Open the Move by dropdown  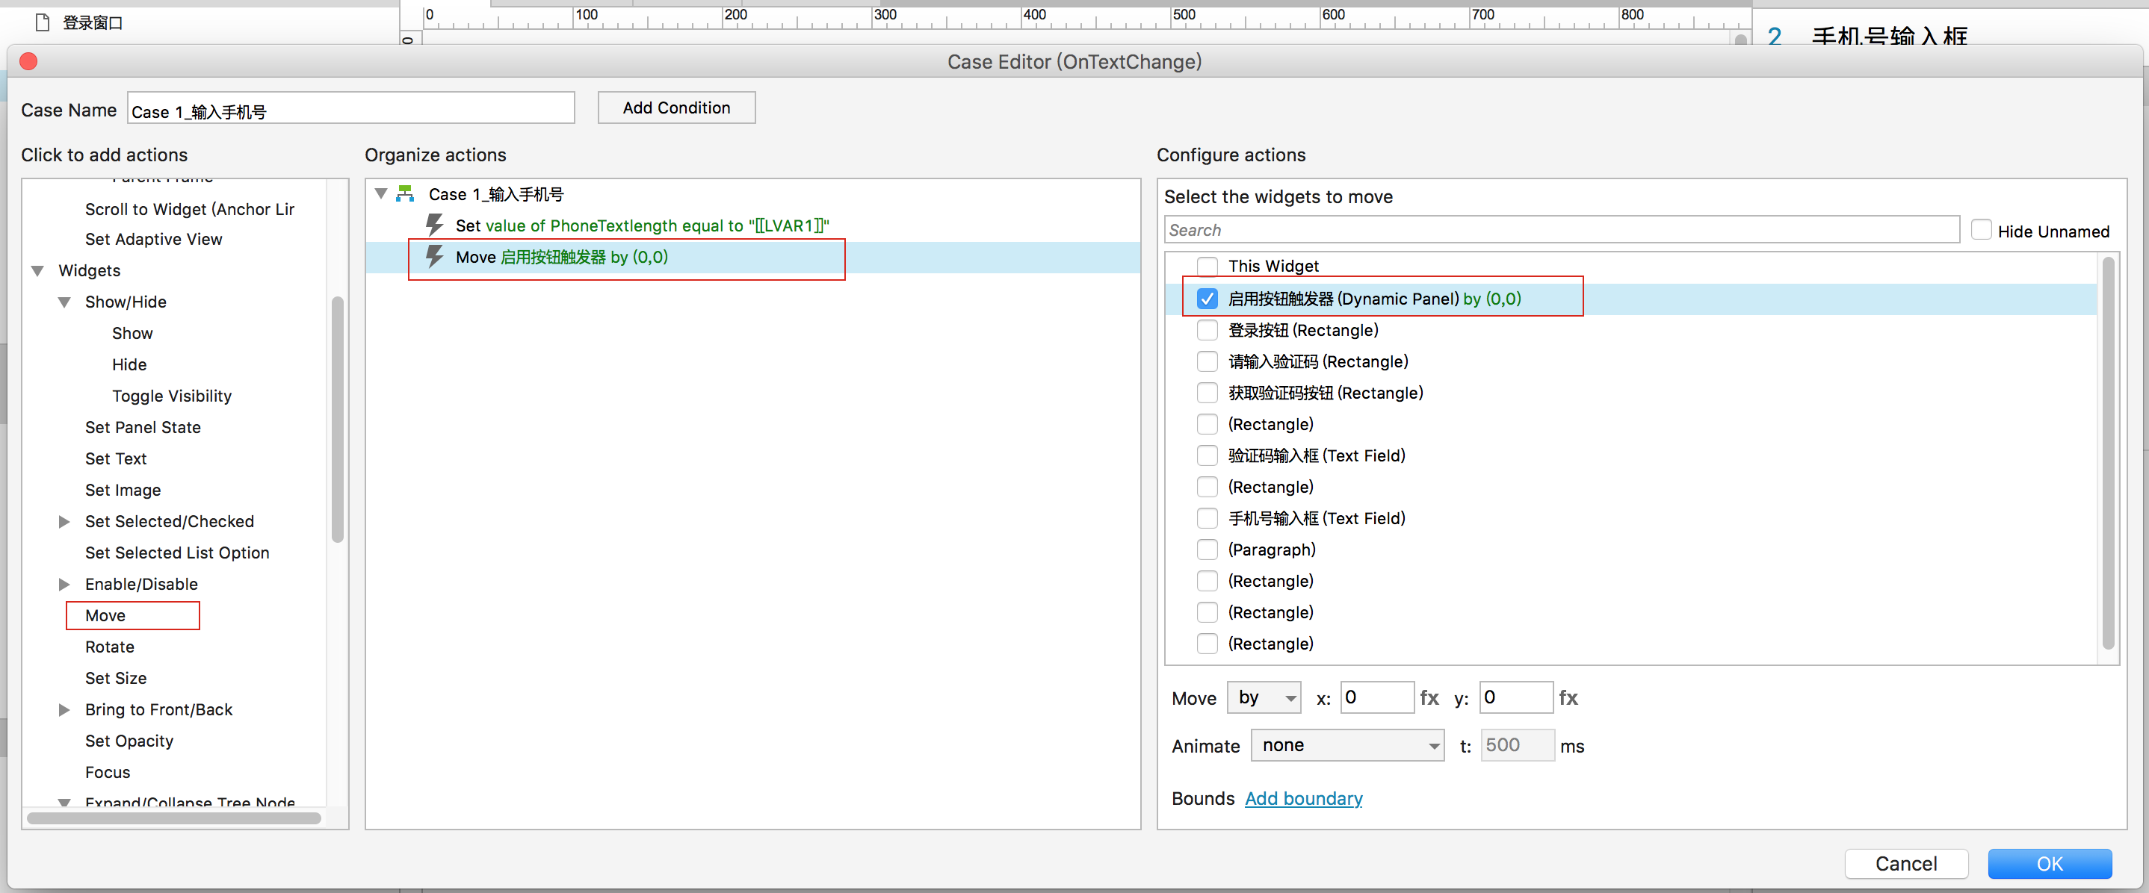[x=1264, y=698]
